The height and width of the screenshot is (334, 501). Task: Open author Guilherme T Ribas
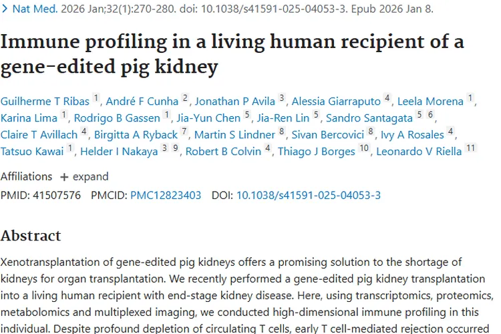[x=45, y=102]
